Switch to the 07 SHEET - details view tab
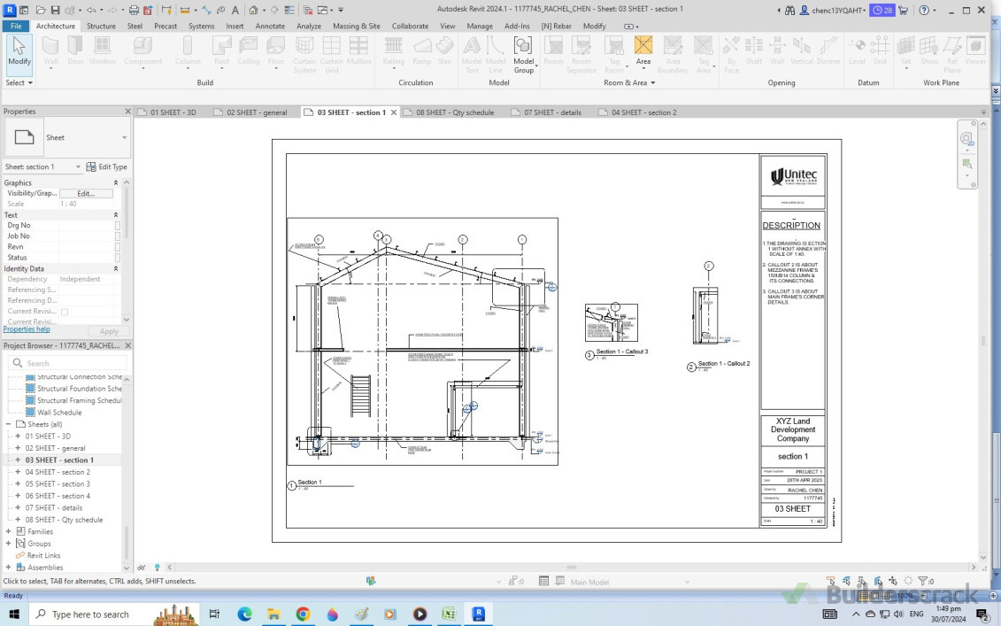 [x=552, y=112]
